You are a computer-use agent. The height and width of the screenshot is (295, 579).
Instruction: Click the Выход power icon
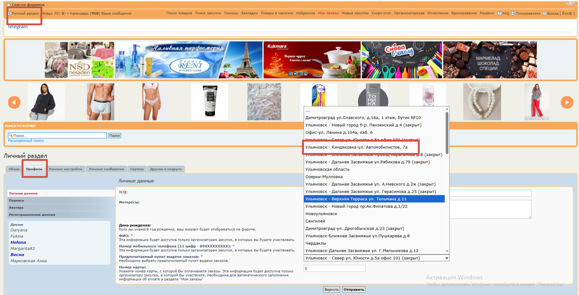(544, 14)
